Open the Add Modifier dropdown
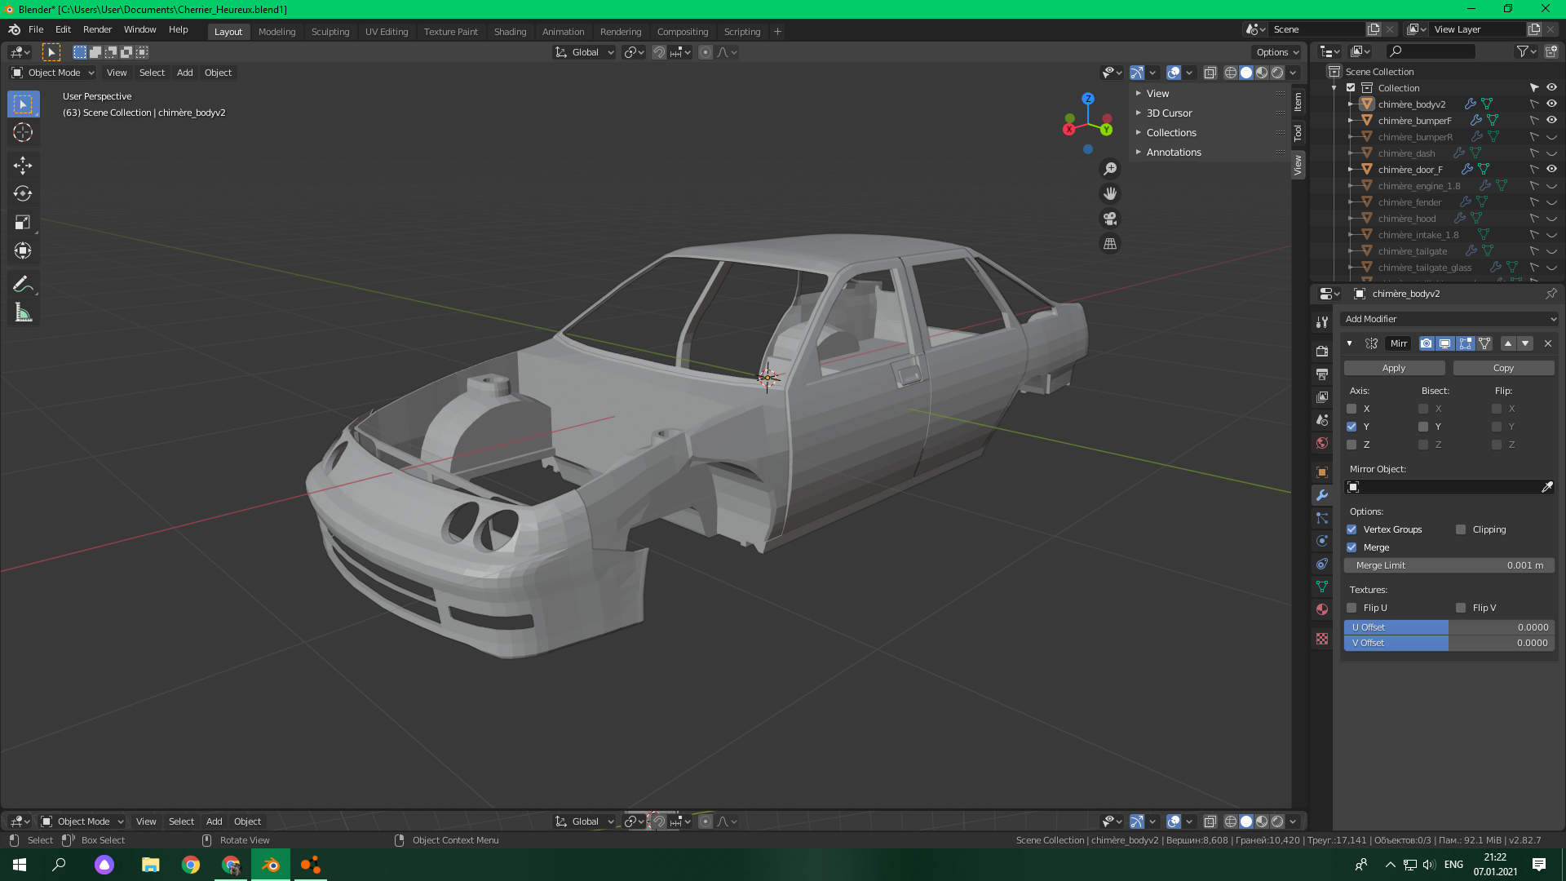The height and width of the screenshot is (881, 1566). click(x=1449, y=319)
